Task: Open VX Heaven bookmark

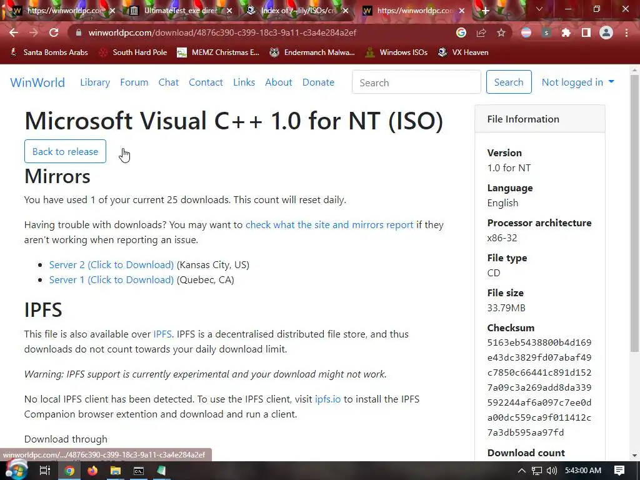Action: click(x=463, y=52)
